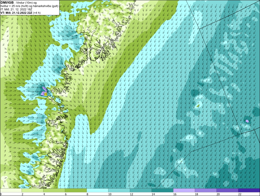The image size is (260, 196).
Task: Click the 14–16 m/s legend color swatch
Action: pos(162,190)
